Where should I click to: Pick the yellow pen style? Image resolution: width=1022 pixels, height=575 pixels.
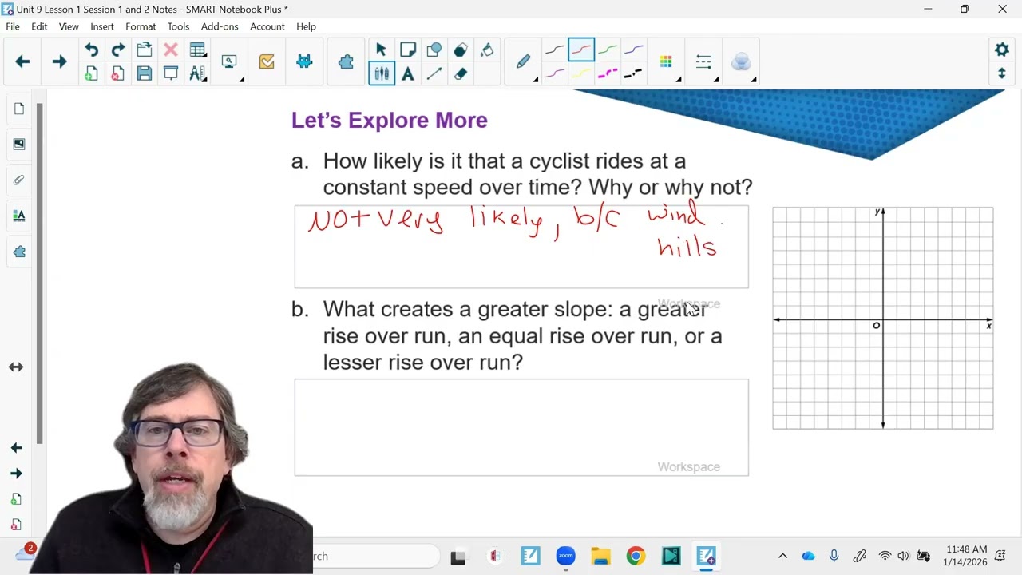coord(581,73)
